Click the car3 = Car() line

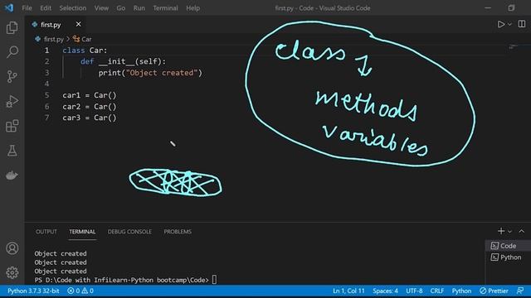pos(89,118)
